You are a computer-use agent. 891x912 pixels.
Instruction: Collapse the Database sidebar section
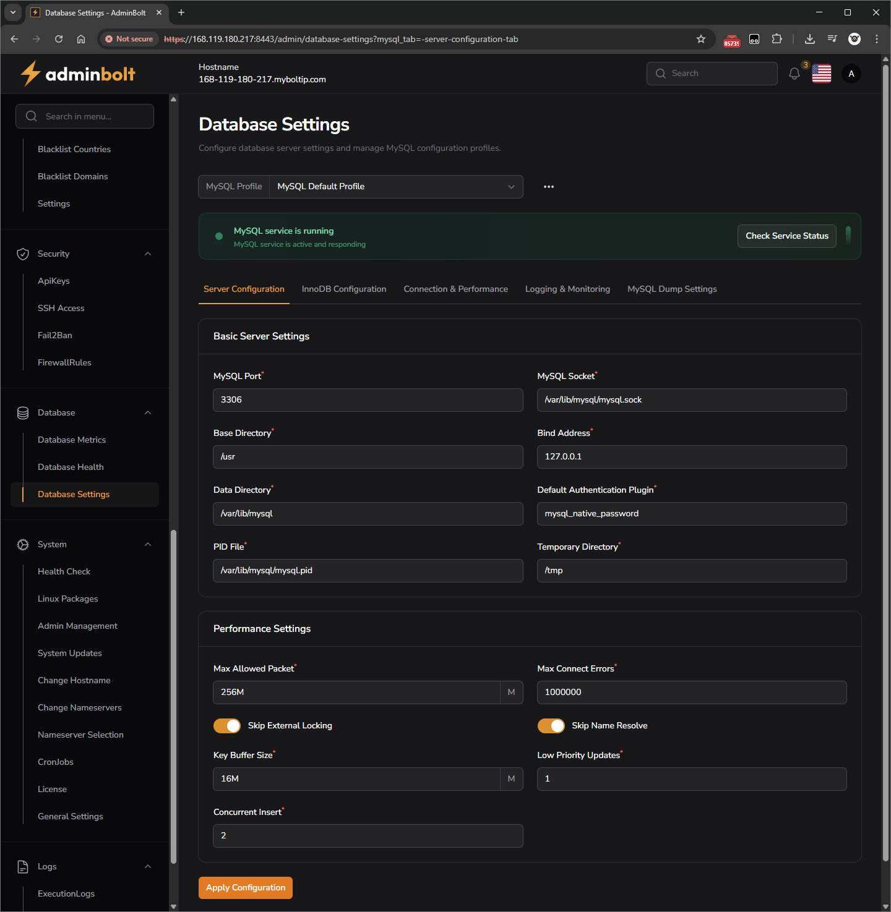(148, 413)
